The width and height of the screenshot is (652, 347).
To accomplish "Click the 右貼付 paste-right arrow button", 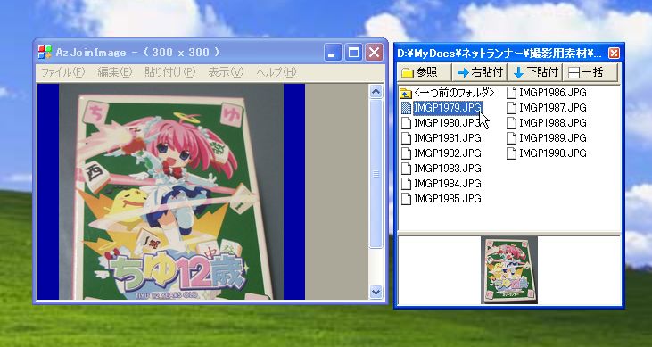I will coord(480,72).
